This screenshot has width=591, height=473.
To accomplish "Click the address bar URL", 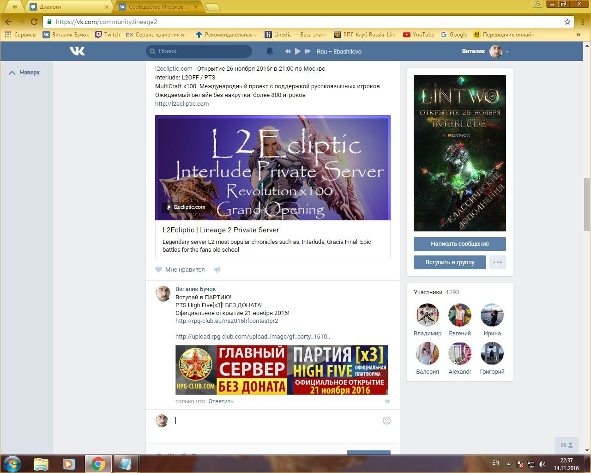I will click(106, 22).
